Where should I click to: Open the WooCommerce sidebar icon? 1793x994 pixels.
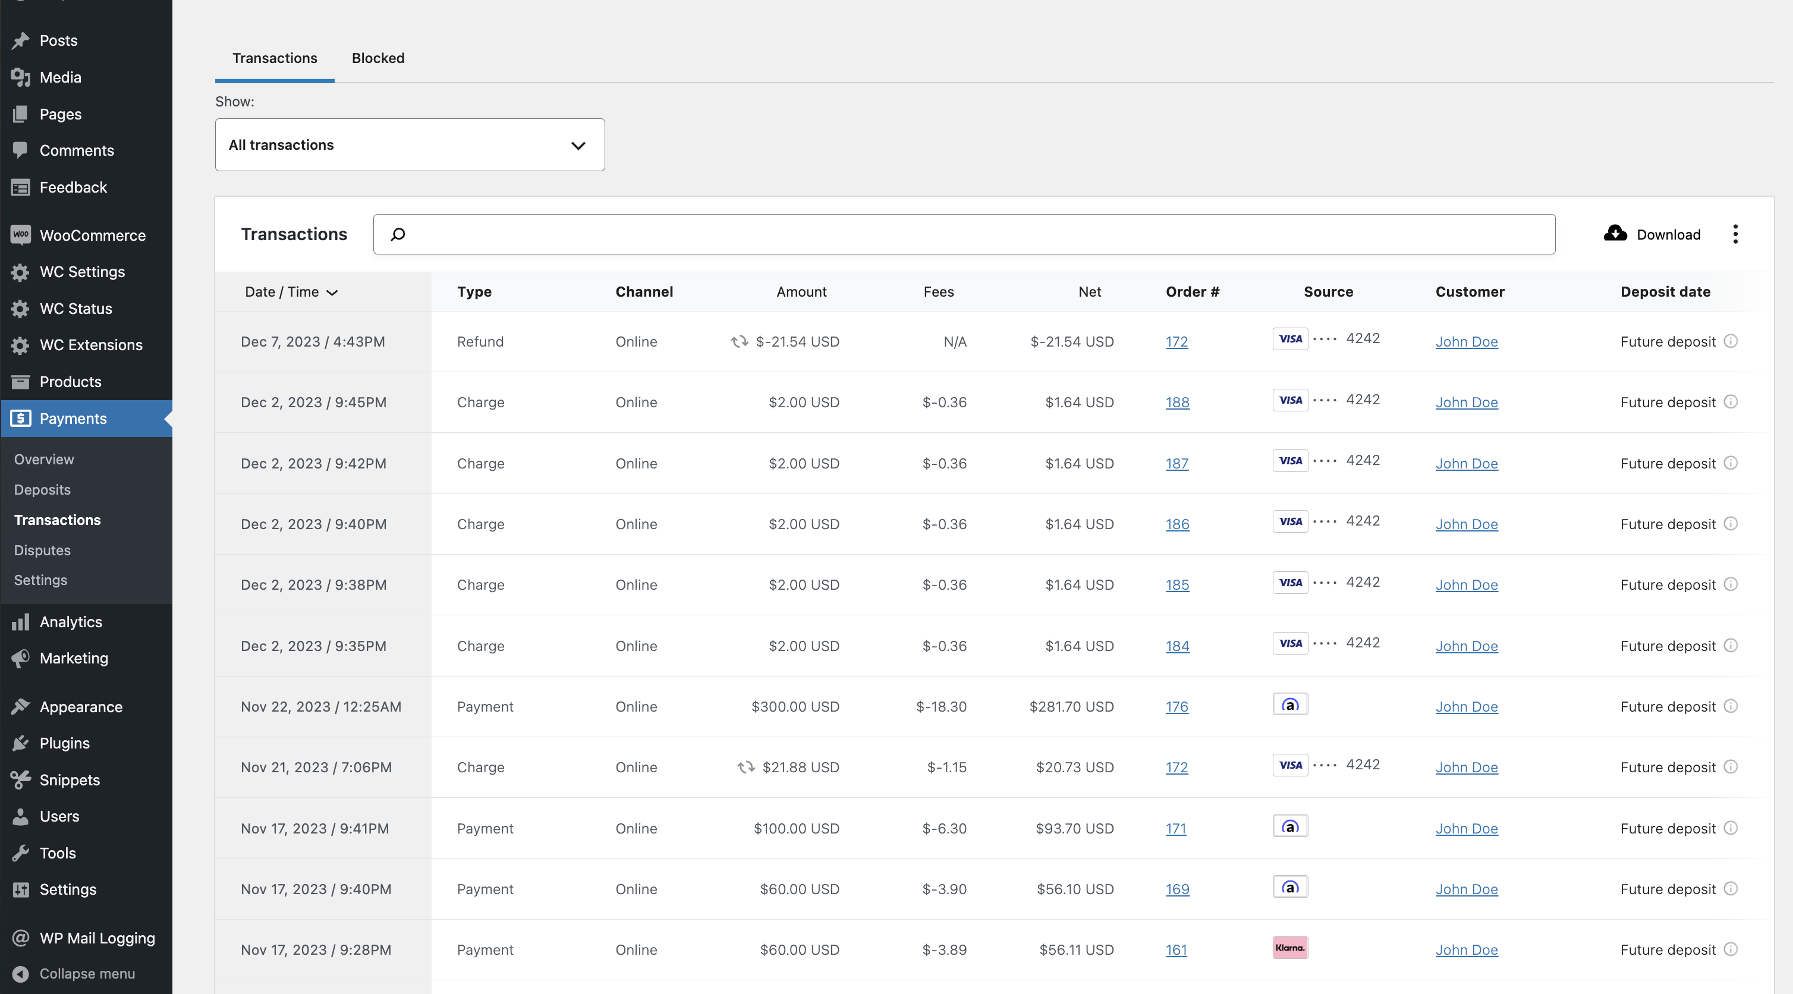click(x=20, y=235)
